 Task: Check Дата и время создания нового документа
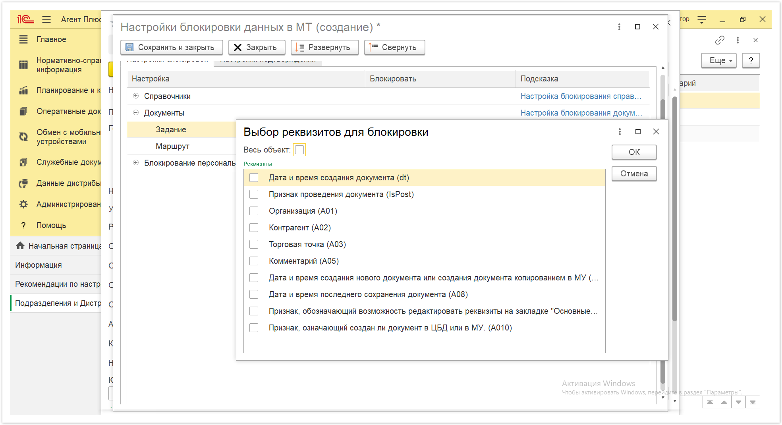[x=254, y=278]
